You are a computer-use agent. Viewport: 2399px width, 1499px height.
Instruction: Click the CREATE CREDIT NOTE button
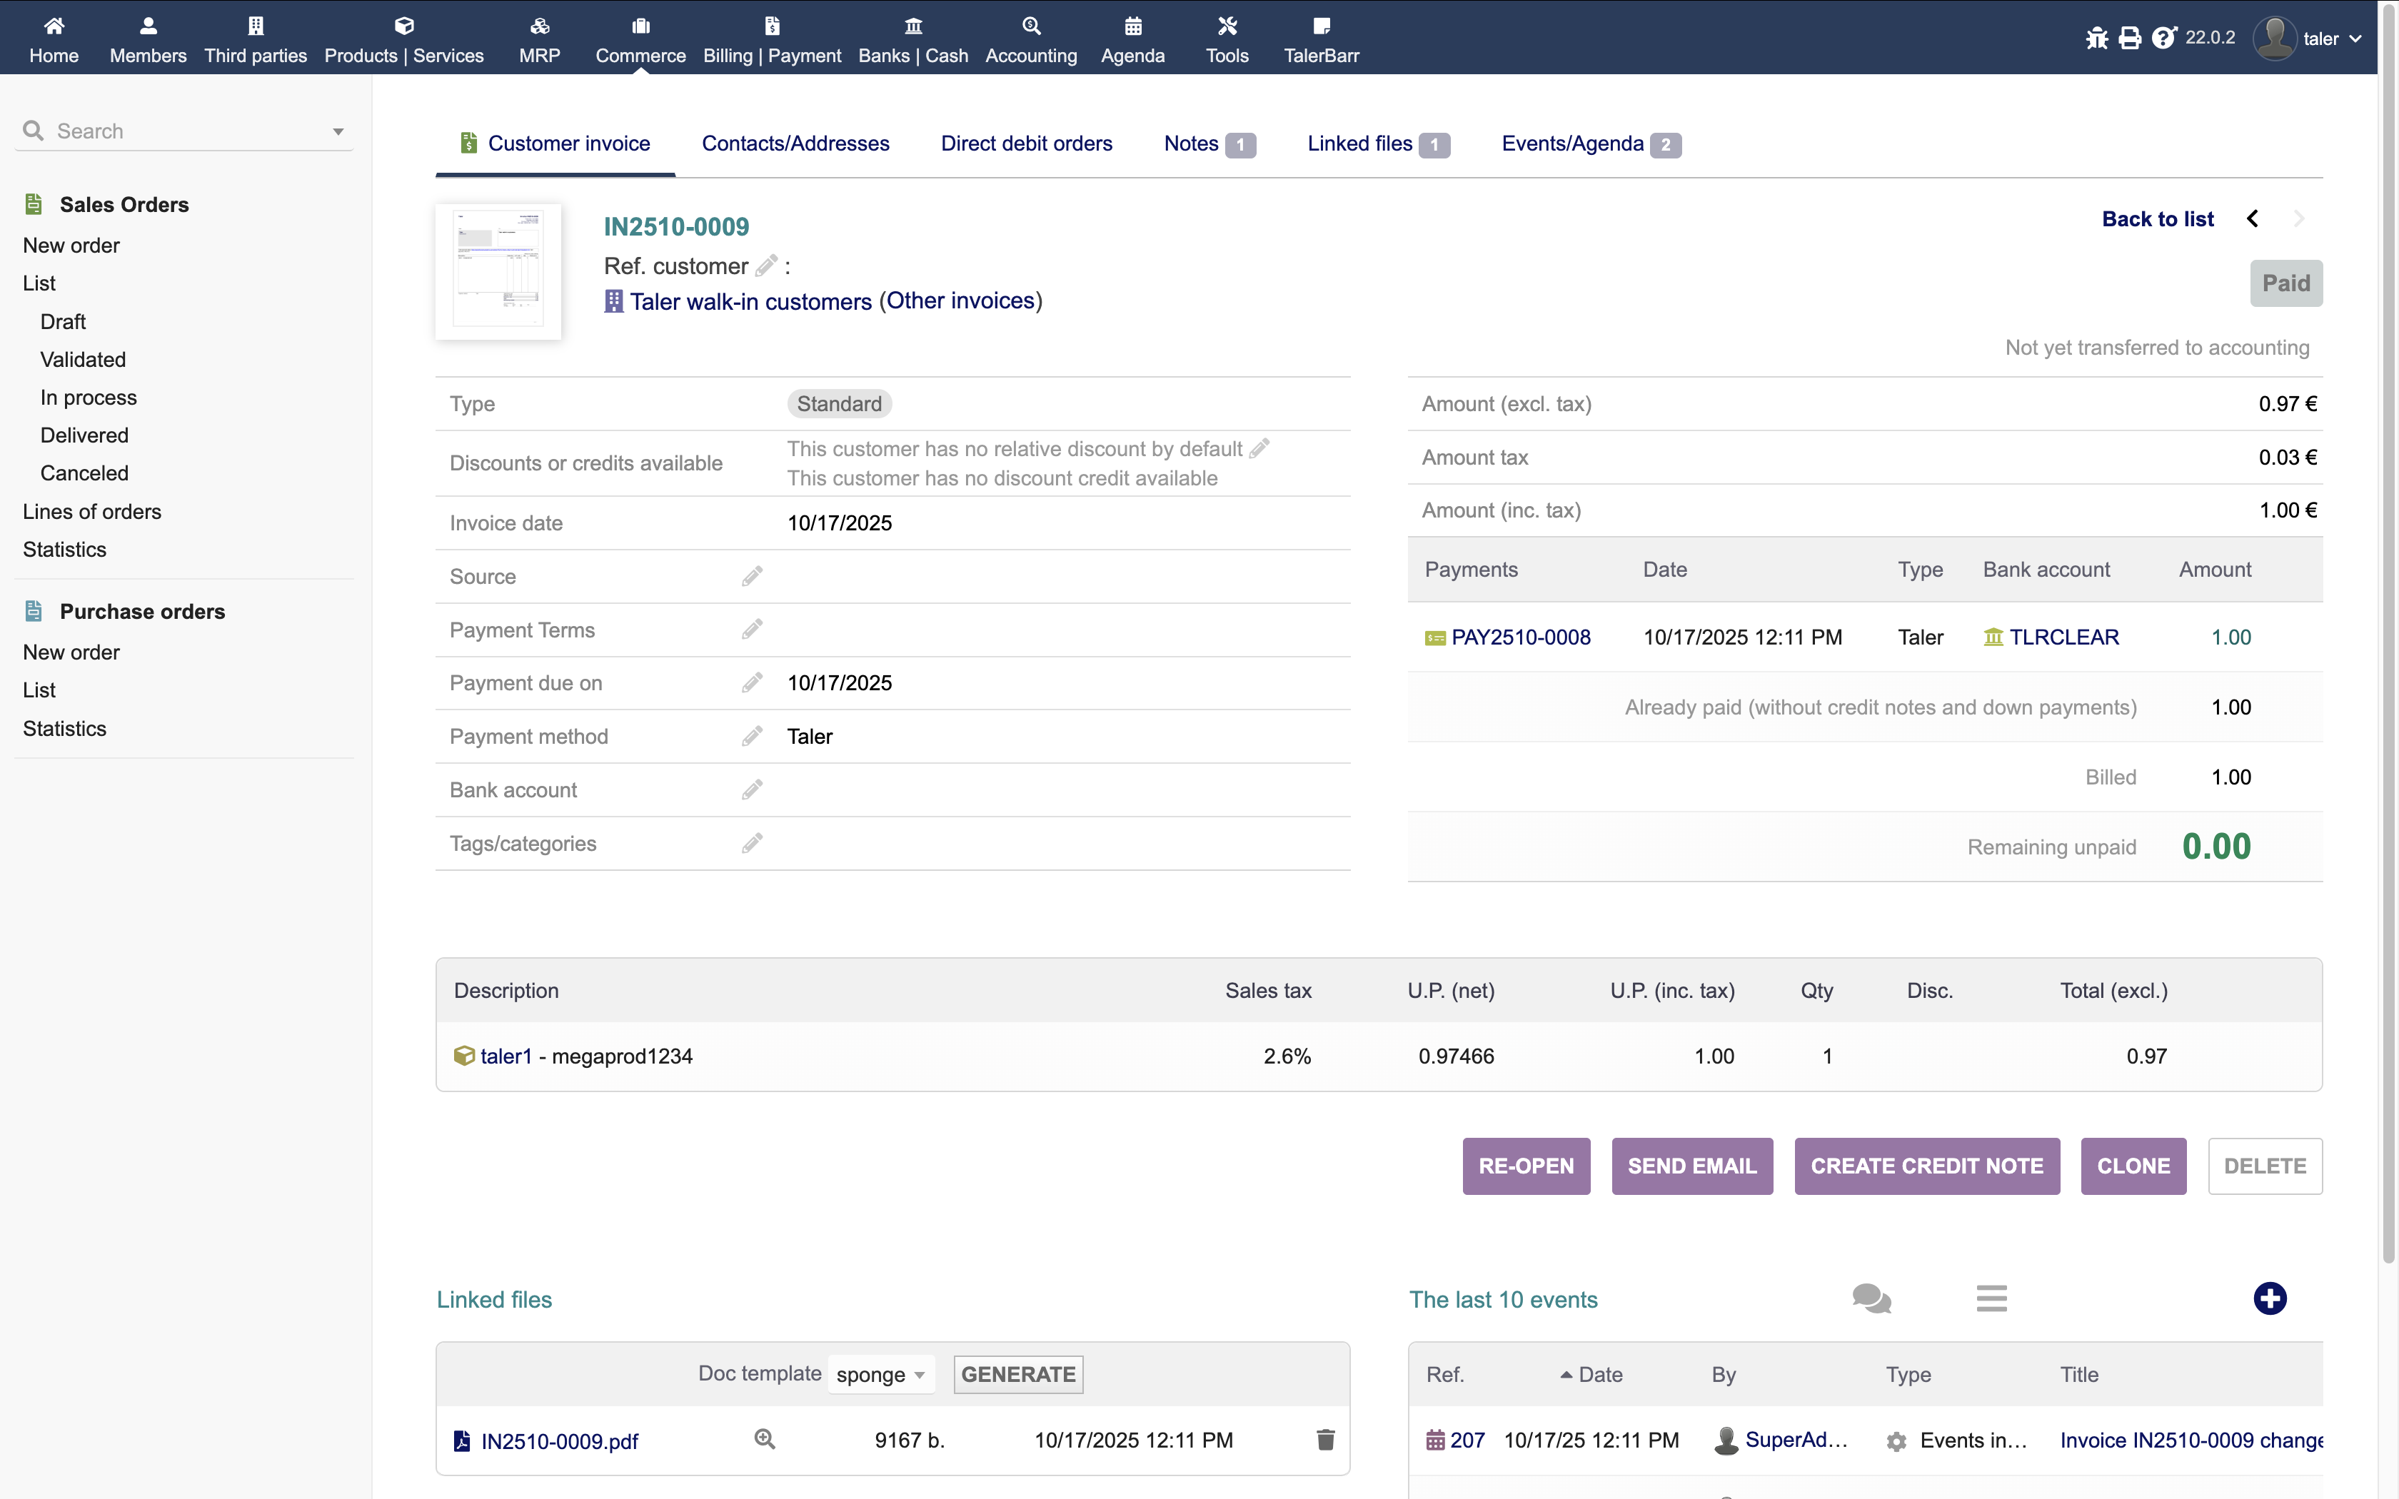(x=1926, y=1166)
